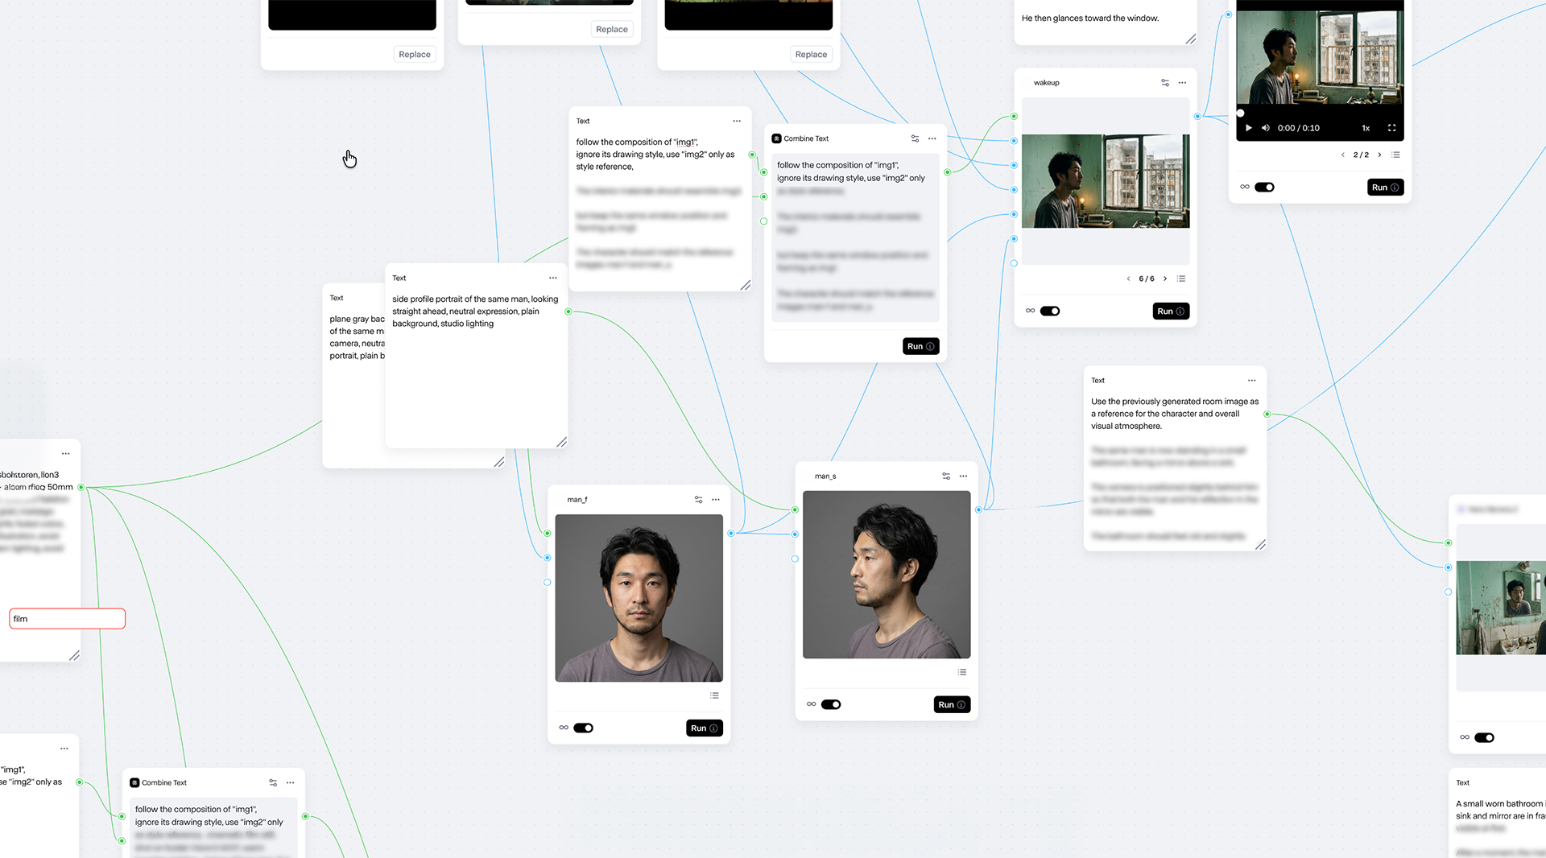The height and width of the screenshot is (858, 1546).
Task: Open the wakeup node's more options menu
Action: pos(1182,83)
